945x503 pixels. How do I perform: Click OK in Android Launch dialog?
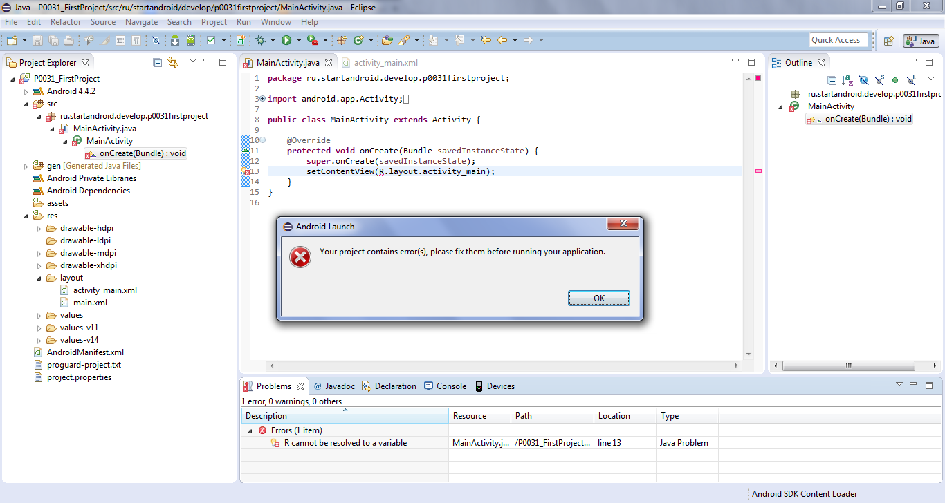coord(599,298)
